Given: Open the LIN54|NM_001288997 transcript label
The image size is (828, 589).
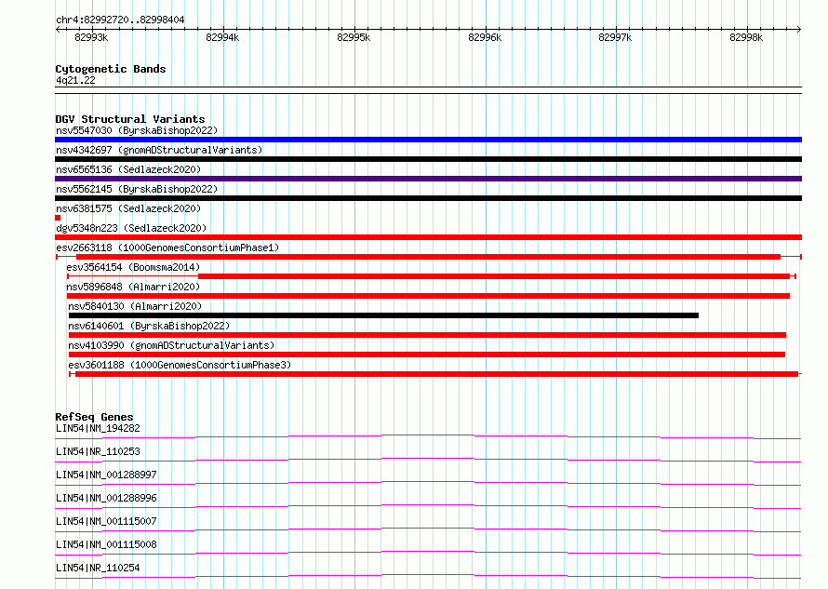Looking at the screenshot, I should pos(106,475).
